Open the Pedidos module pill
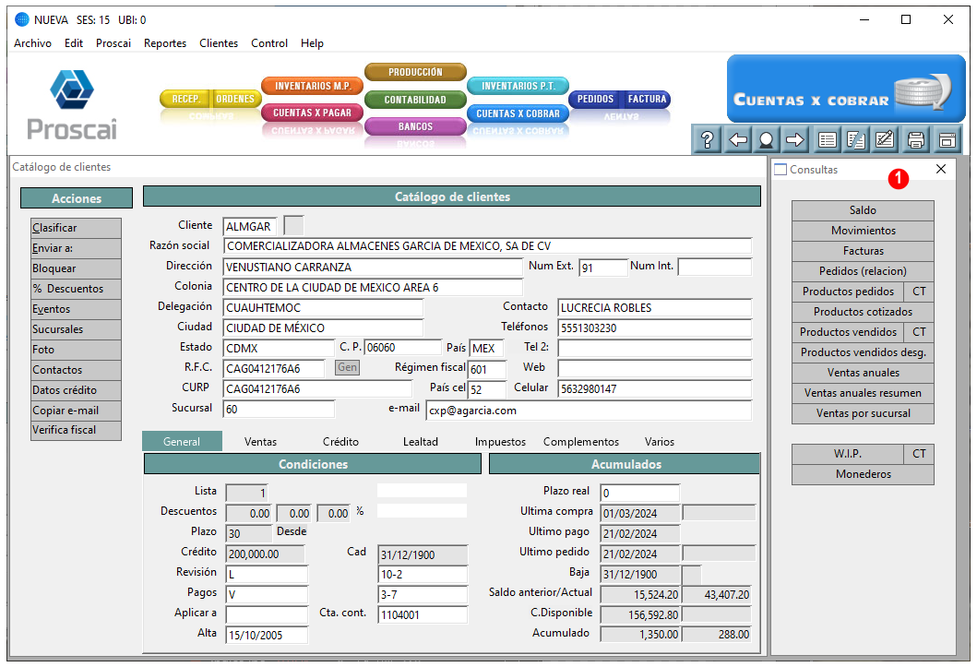This screenshot has width=977, height=667. pyautogui.click(x=595, y=99)
